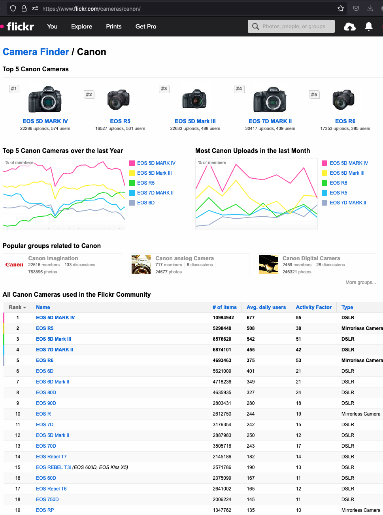Sort by Activity Factor column
This screenshot has width=383, height=515.
coord(314,307)
